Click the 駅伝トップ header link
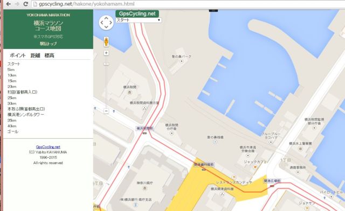 pyautogui.click(x=48, y=44)
